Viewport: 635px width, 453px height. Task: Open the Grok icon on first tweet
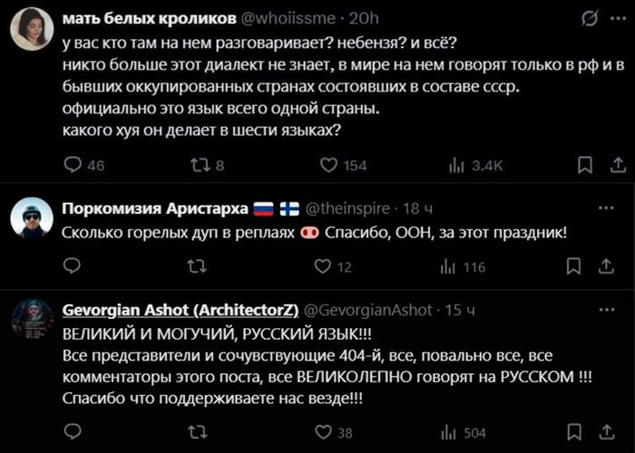click(587, 18)
